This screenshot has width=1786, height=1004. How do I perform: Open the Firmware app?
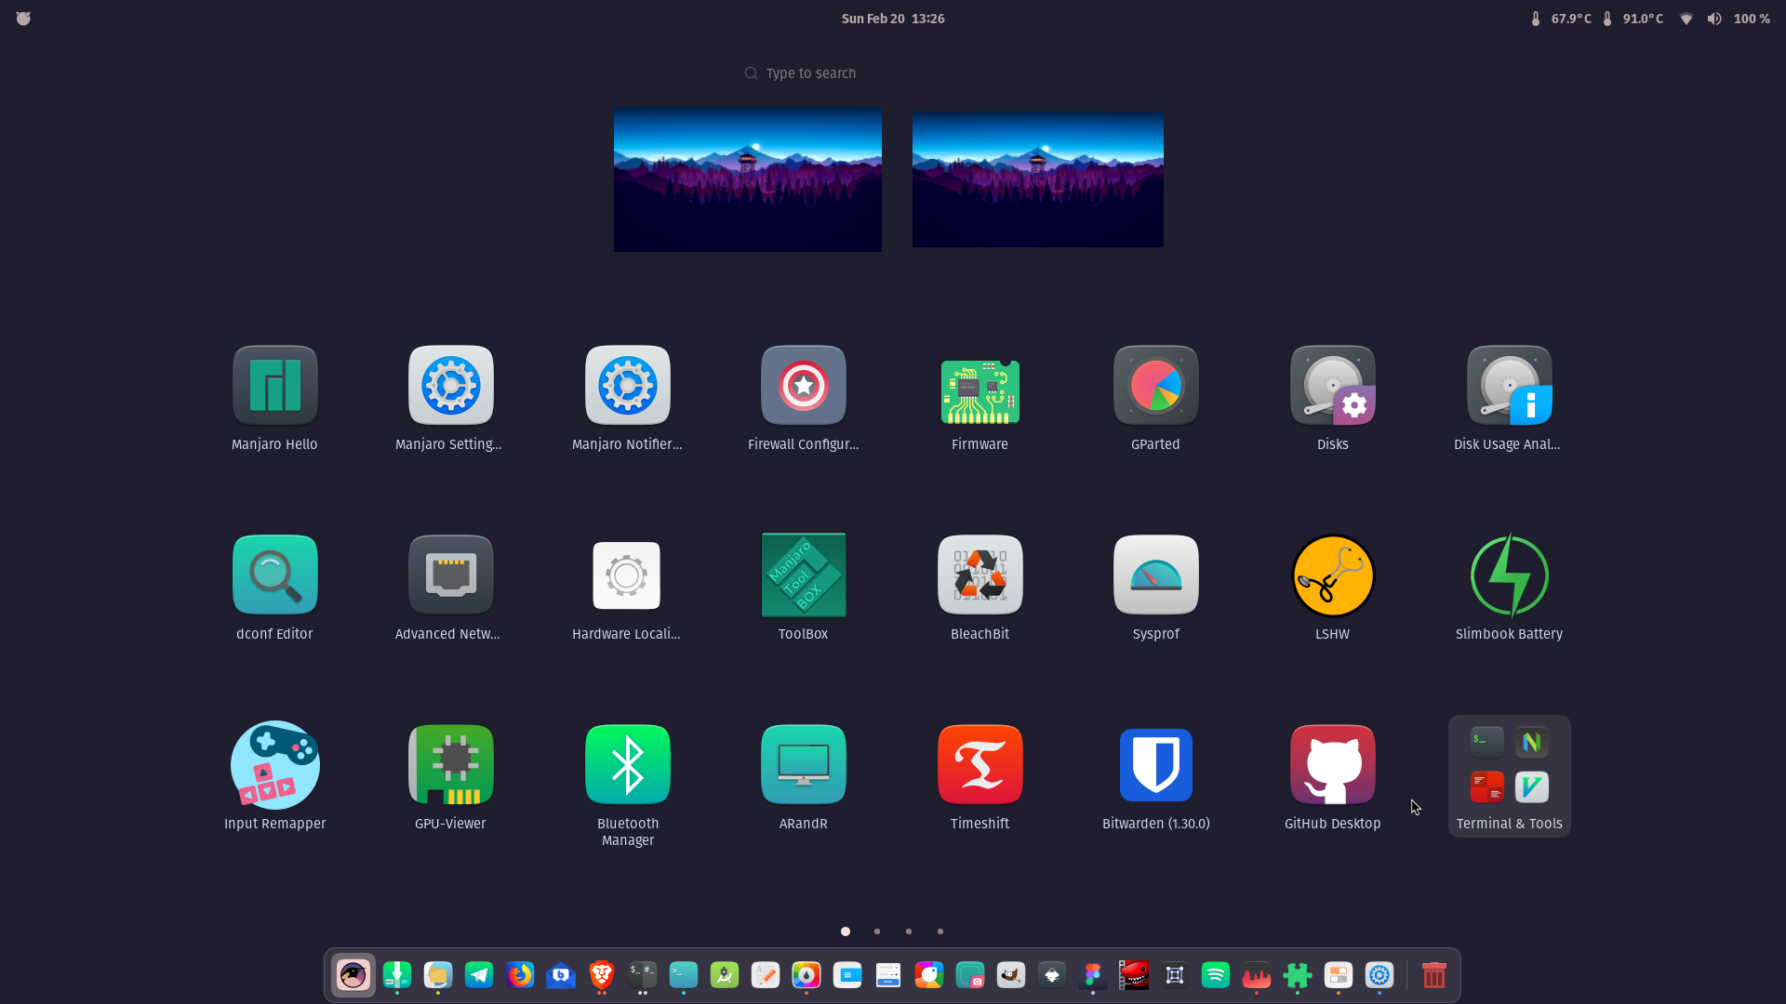point(980,399)
